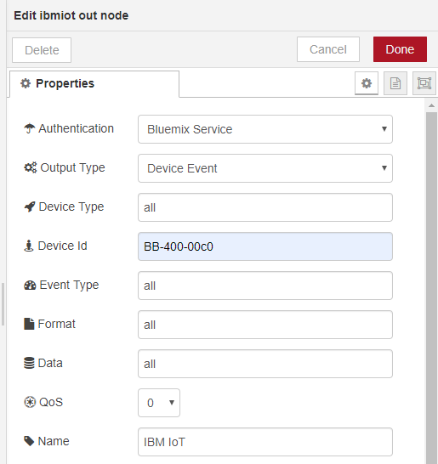Focus the Device Type input field
438x464 pixels.
[x=265, y=207]
